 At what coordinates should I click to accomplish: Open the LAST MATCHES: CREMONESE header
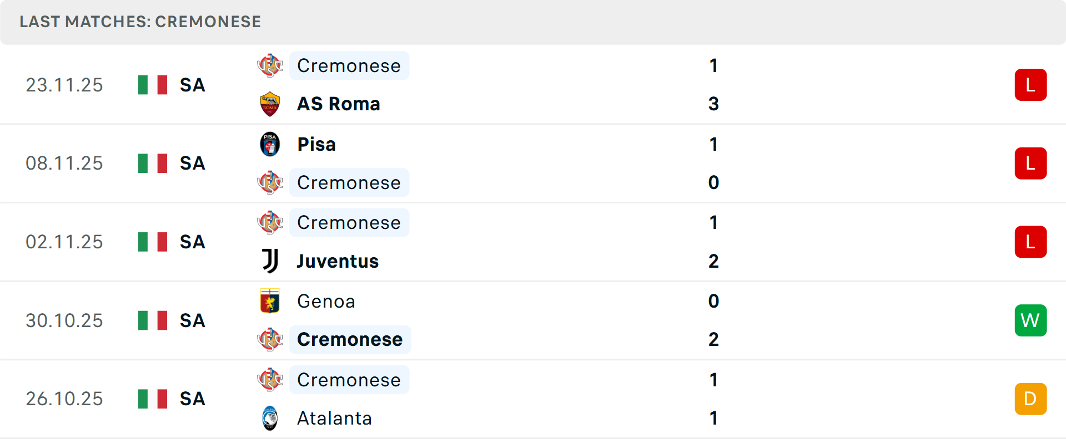tap(139, 22)
